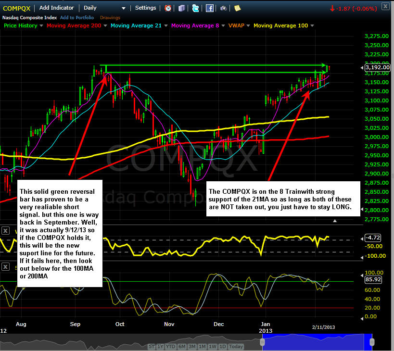Select the YTD time range
Image resolution: width=394 pixels, height=351 pixels.
[170, 347]
